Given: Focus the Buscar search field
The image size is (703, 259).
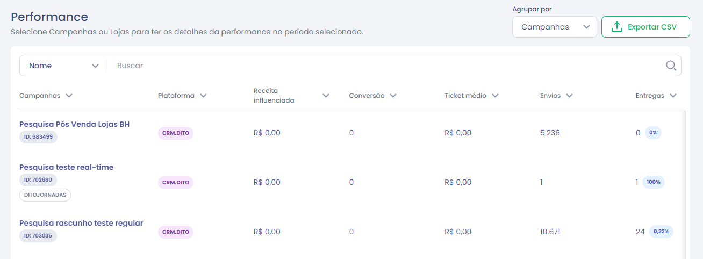Looking at the screenshot, I should tap(388, 66).
